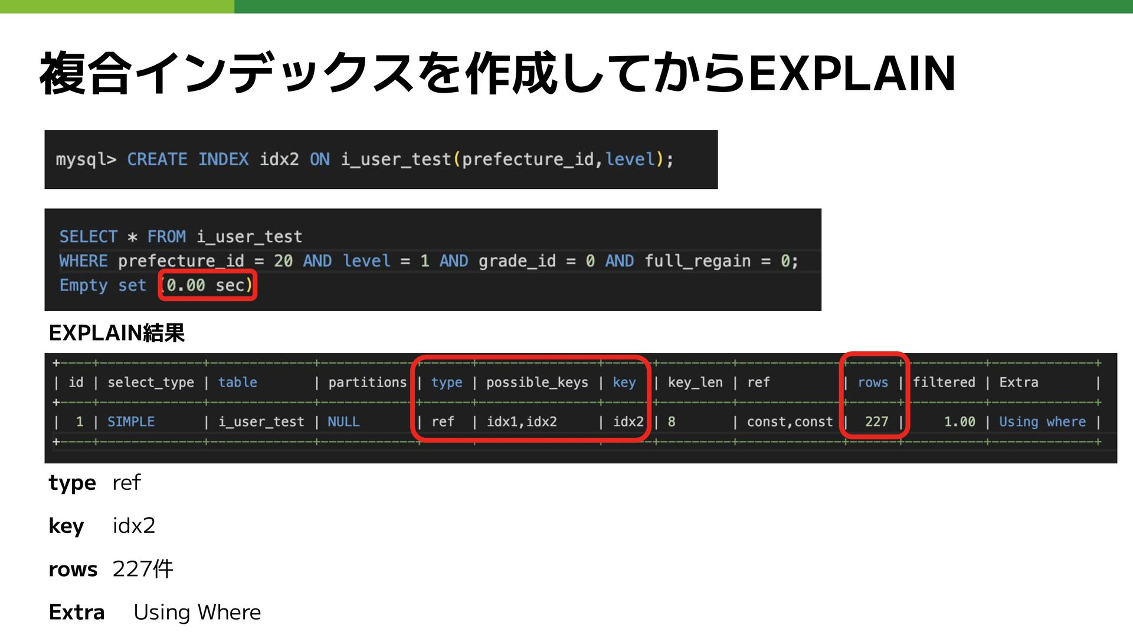
Task: Click the const,const ref value
Action: 790,422
